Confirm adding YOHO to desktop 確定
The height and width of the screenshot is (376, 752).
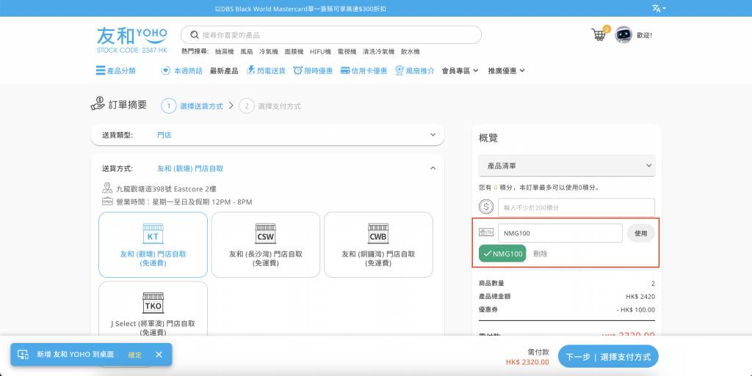tap(135, 355)
